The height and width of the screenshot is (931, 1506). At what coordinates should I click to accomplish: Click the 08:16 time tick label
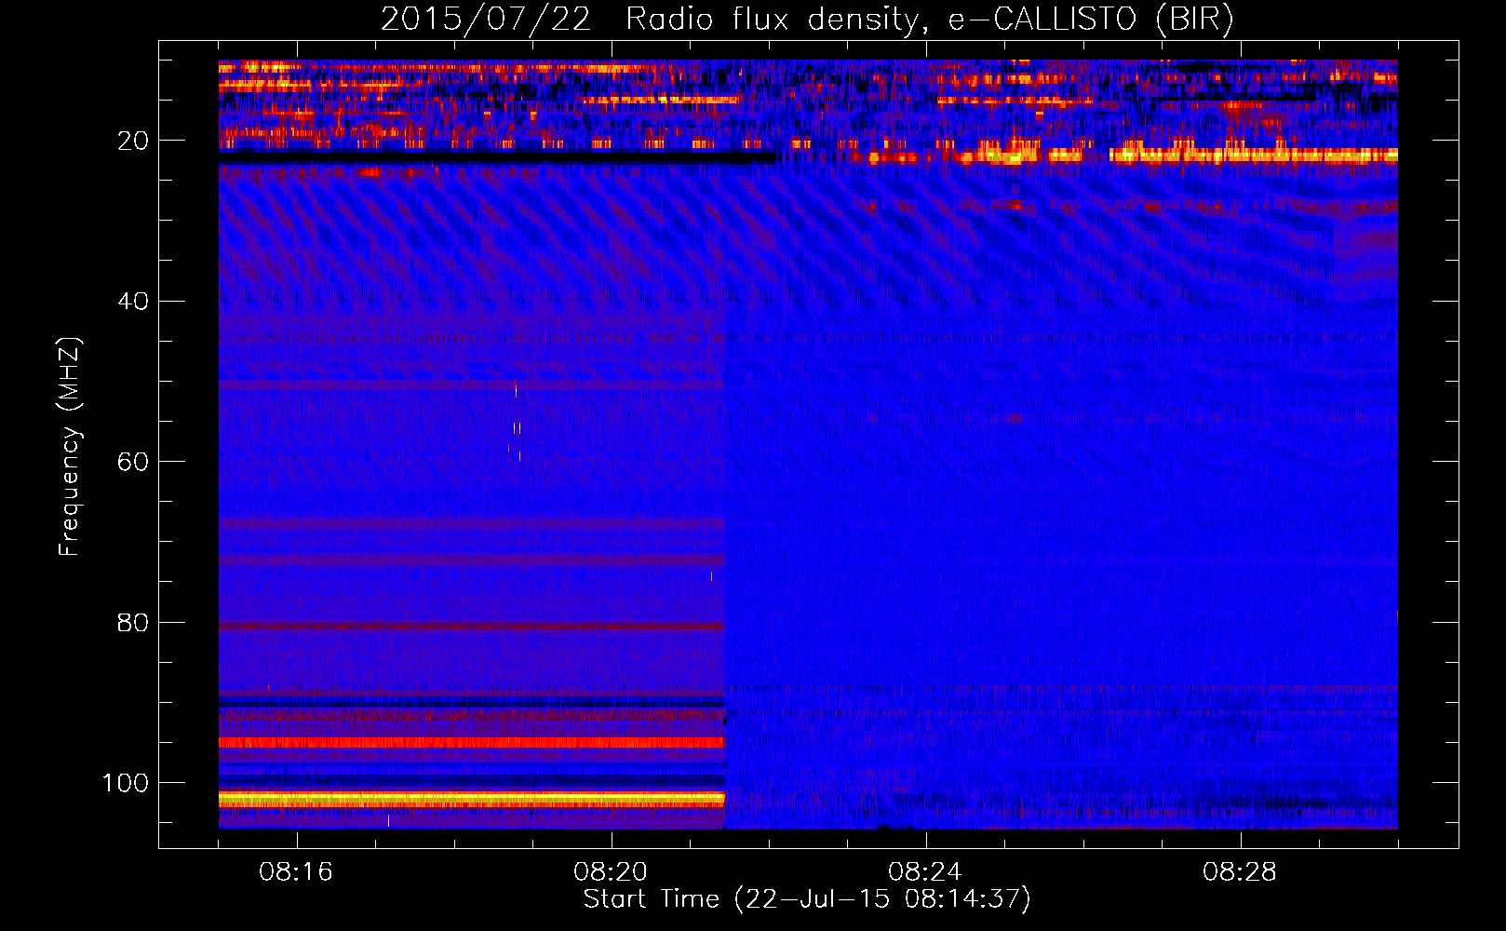pos(296,872)
